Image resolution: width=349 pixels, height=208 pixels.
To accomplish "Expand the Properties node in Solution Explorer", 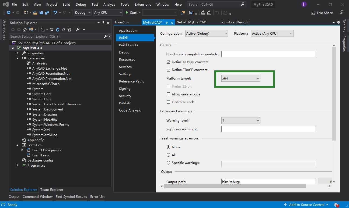I will point(18,53).
